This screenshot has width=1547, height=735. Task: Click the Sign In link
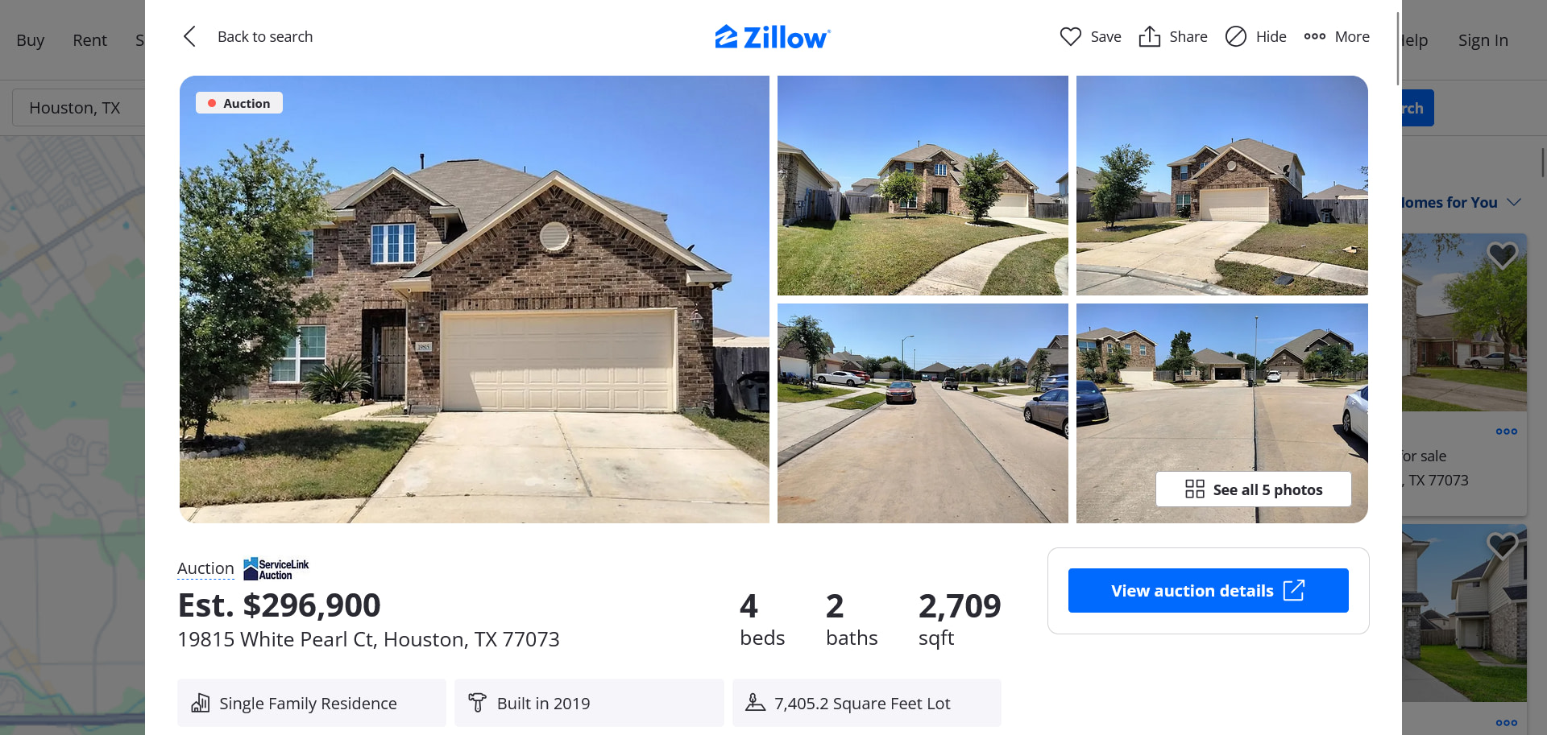click(1483, 39)
